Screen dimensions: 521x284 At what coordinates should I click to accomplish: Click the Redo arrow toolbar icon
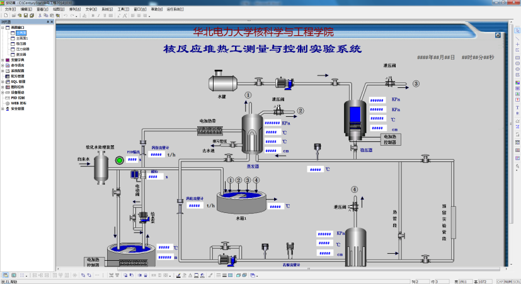72,15
